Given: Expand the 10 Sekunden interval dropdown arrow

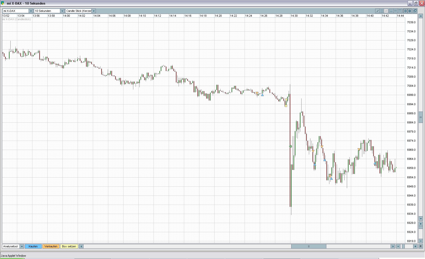Looking at the screenshot, I should pos(62,11).
